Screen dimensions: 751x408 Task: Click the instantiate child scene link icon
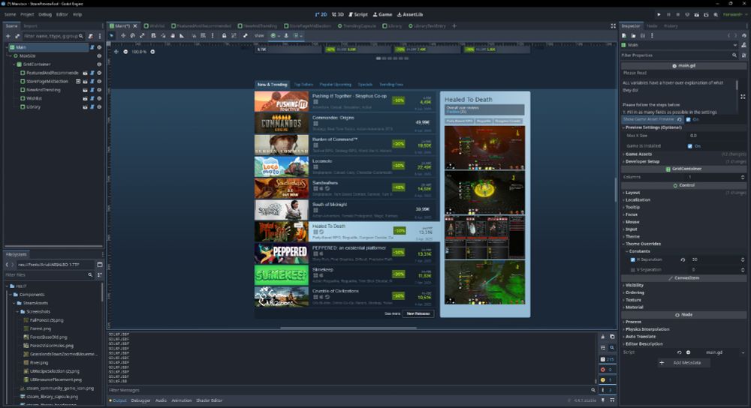click(x=17, y=36)
